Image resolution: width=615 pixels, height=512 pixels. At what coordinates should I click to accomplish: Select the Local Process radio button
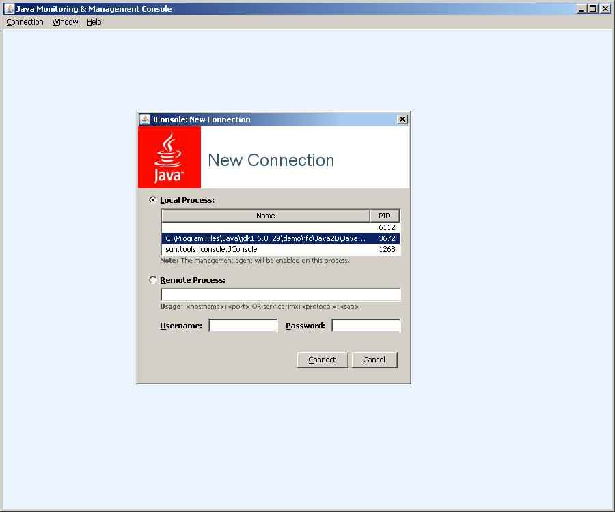pyautogui.click(x=153, y=199)
